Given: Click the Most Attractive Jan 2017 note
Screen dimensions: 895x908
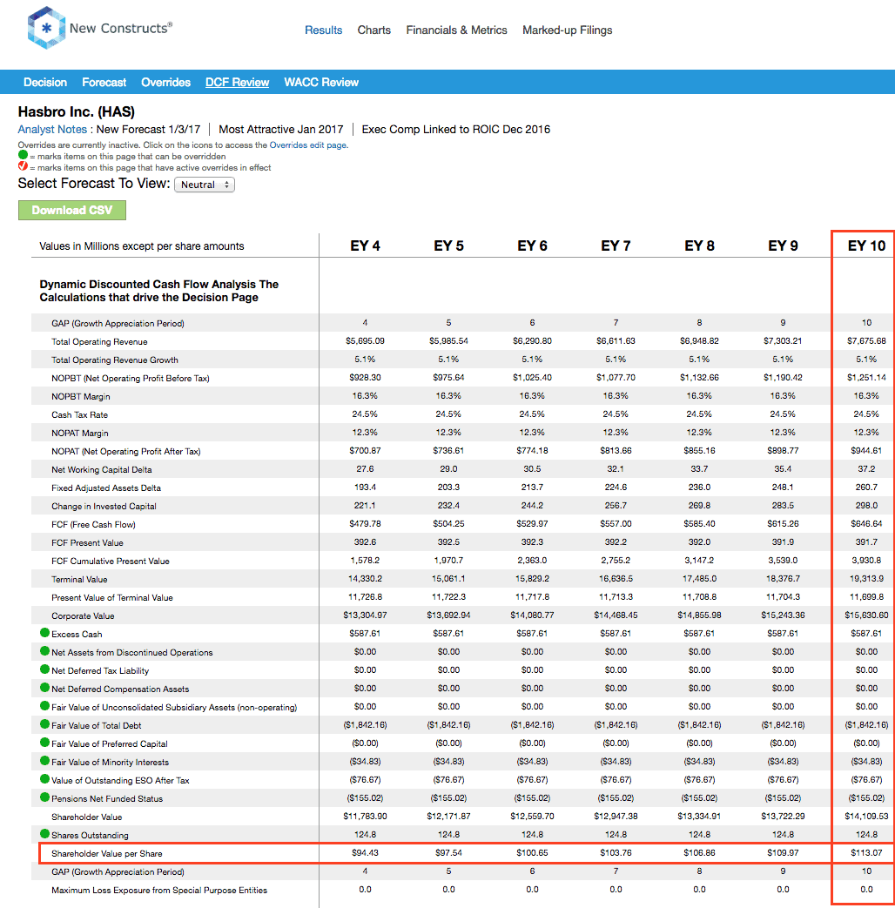Looking at the screenshot, I should pyautogui.click(x=281, y=129).
